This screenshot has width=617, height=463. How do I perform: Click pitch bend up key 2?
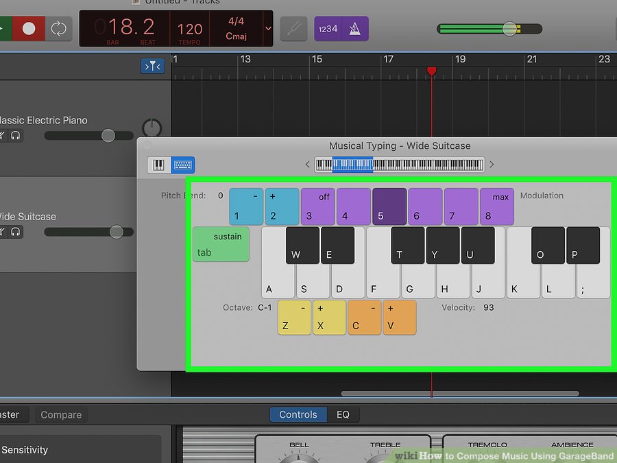tap(282, 206)
